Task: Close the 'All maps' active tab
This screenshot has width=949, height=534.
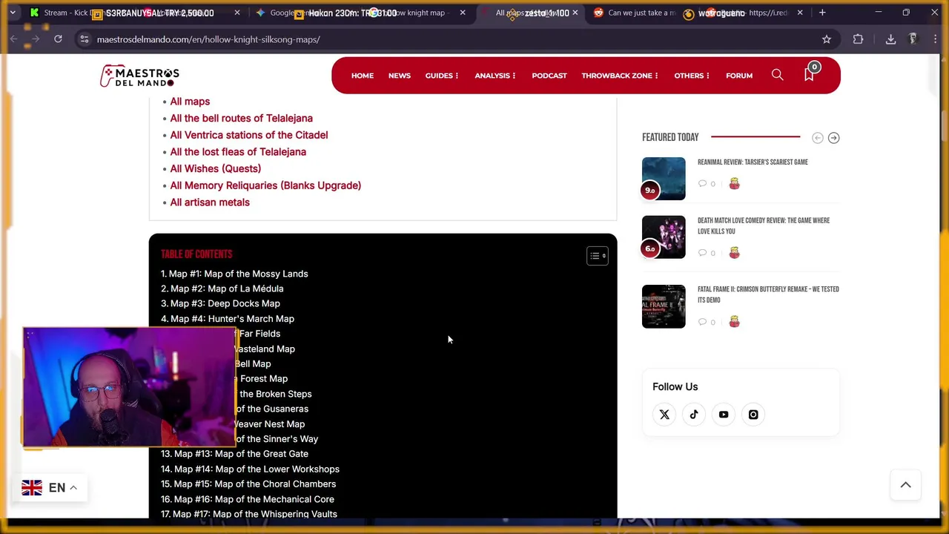Action: (x=575, y=13)
